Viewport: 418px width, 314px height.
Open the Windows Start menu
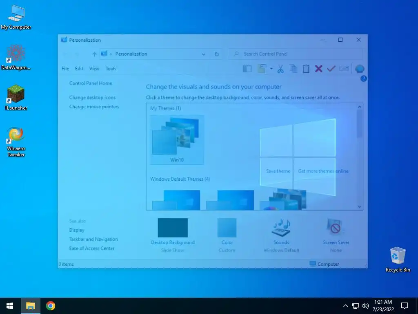point(10,306)
